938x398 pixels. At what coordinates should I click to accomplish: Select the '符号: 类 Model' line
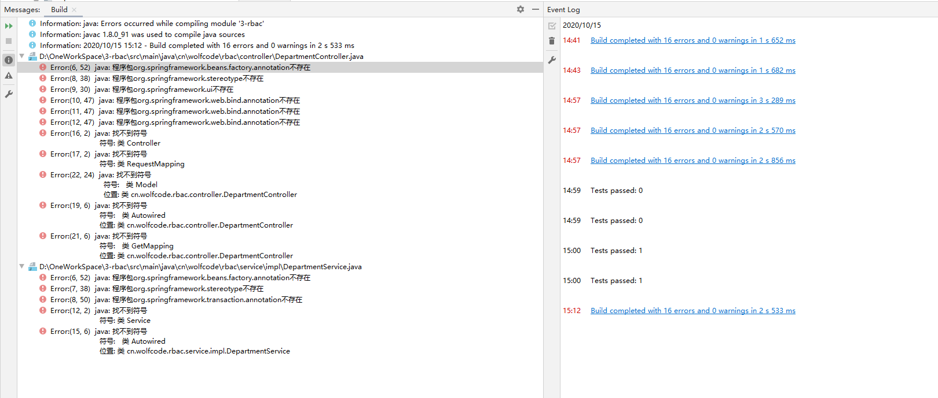[130, 185]
